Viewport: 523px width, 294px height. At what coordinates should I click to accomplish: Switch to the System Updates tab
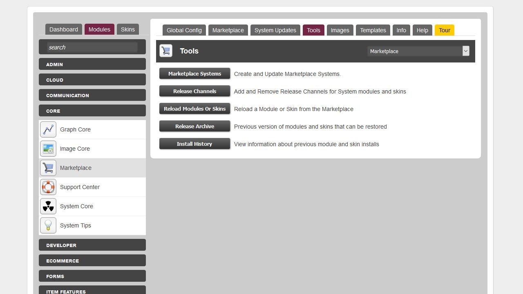click(x=275, y=30)
